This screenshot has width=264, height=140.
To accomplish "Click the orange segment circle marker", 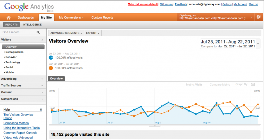I will point(51,68).
